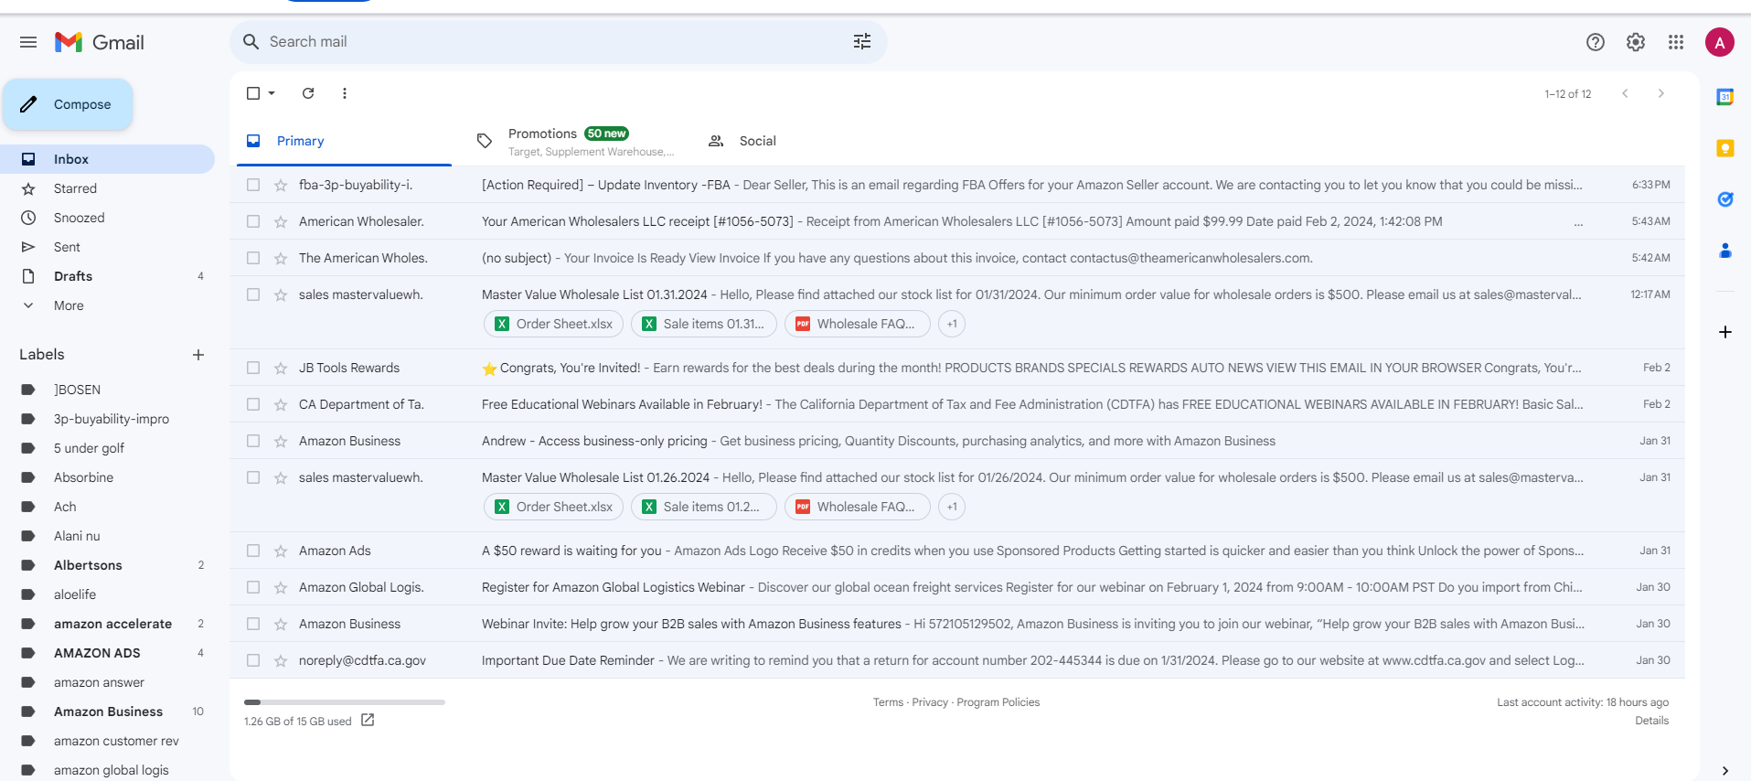
Task: Open Order Sheet.xlsx from 01.31.2024 email
Action: (x=553, y=324)
